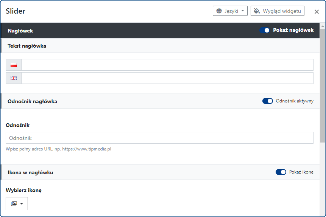Click the vertical scrollbar thumb
The width and height of the screenshot is (326, 217).
(x=323, y=83)
